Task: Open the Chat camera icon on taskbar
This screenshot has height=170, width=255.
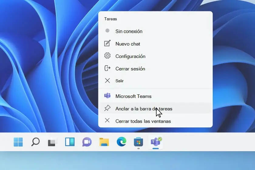Action: 87,142
